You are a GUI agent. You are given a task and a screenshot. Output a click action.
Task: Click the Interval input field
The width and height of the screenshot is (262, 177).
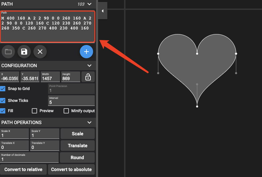[x=71, y=101]
